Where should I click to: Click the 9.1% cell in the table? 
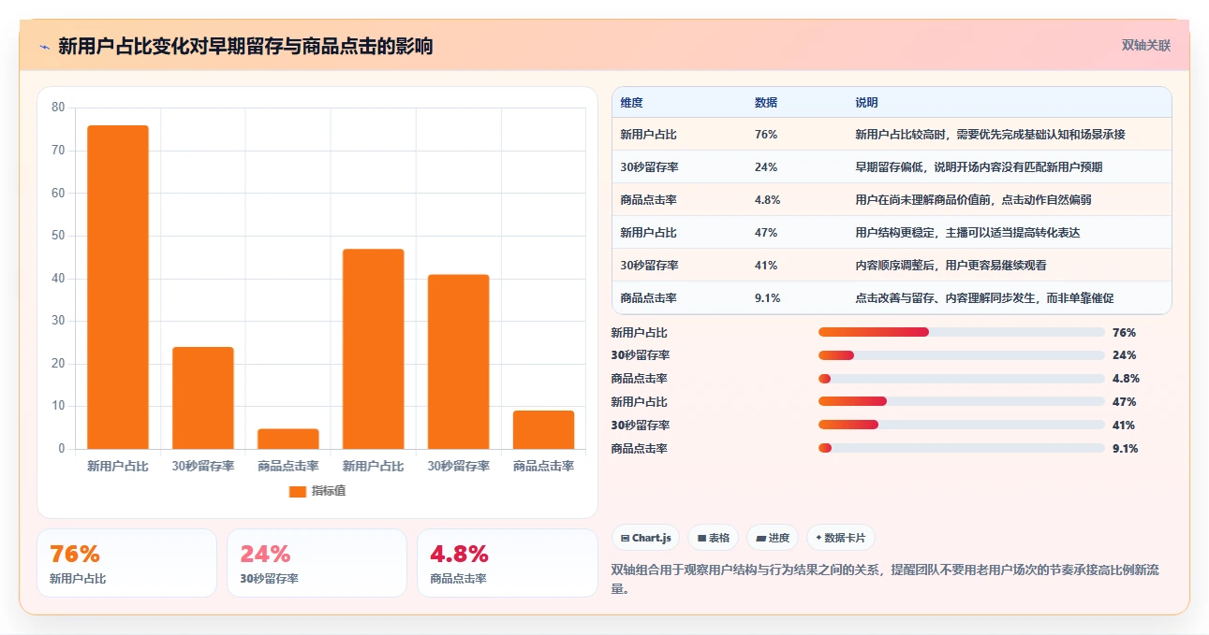point(768,298)
